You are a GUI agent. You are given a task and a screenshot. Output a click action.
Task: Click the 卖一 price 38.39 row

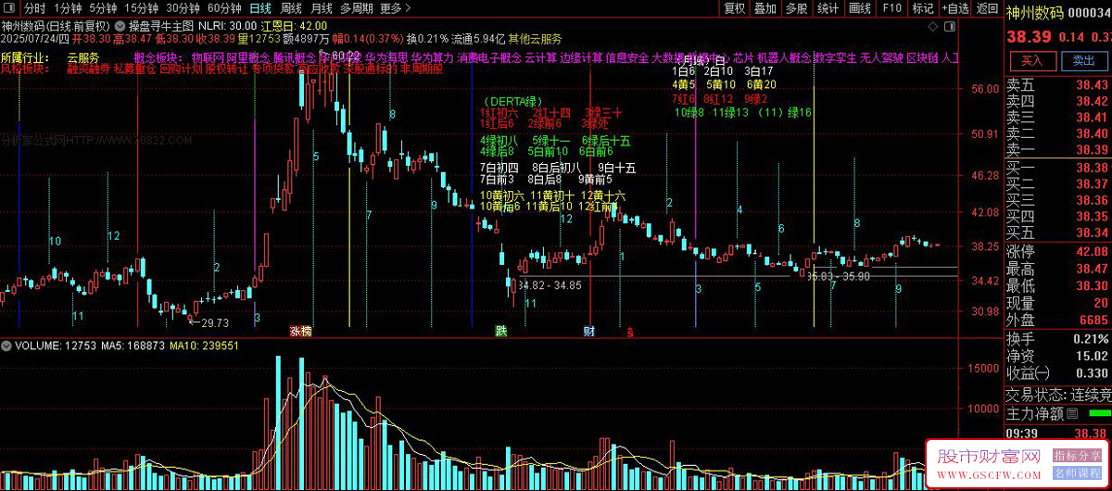tap(1058, 149)
